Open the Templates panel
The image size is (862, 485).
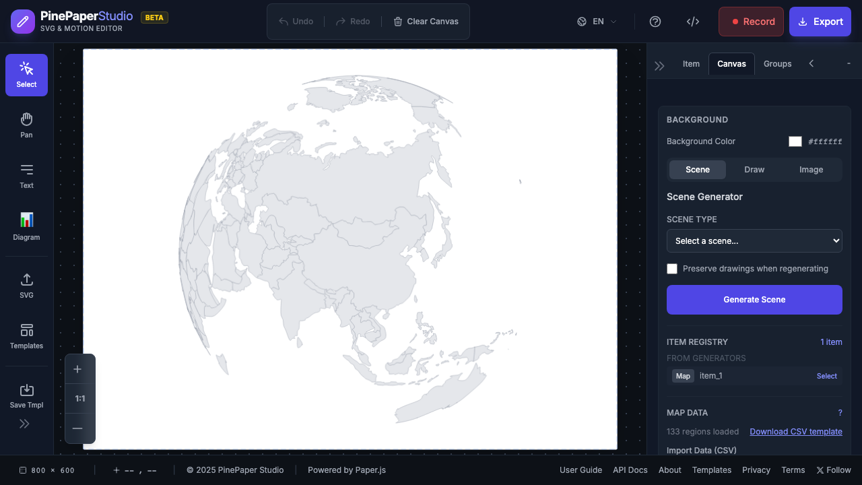tap(26, 335)
